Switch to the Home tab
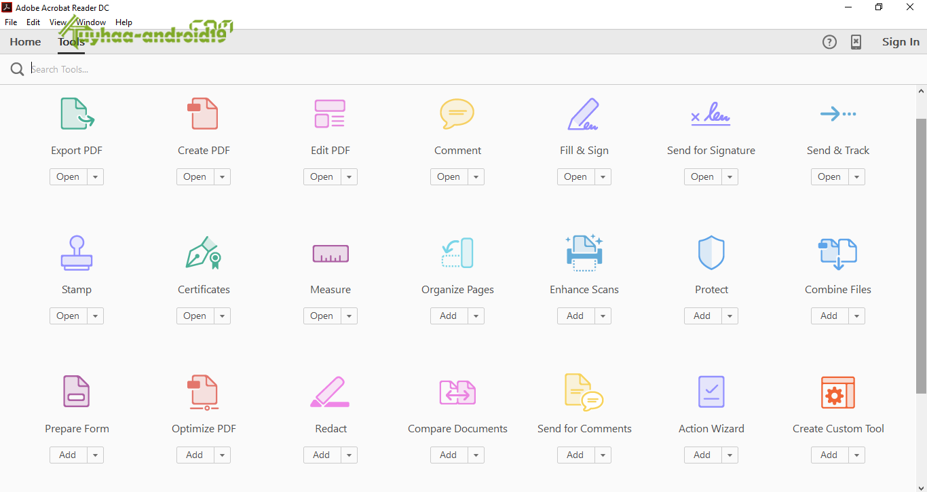The image size is (927, 492). tap(25, 42)
